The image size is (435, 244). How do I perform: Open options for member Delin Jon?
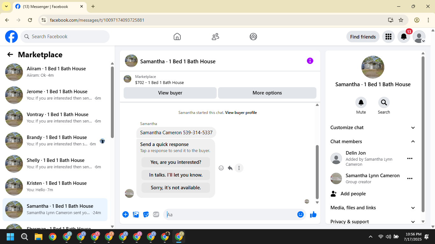click(410, 158)
